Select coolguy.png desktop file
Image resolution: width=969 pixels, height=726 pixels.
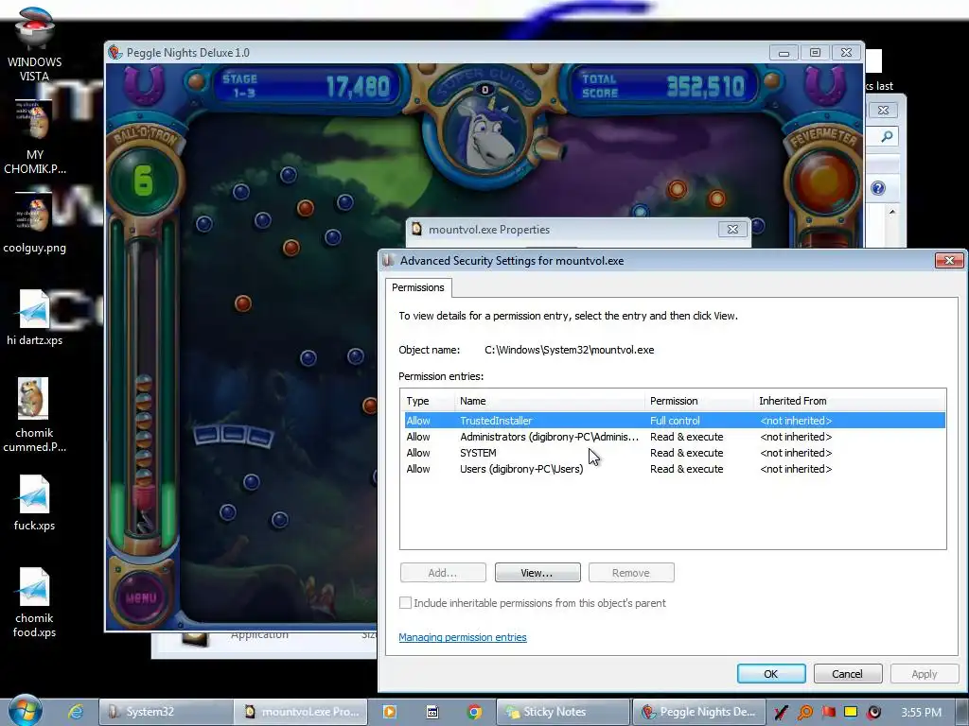pos(35,223)
